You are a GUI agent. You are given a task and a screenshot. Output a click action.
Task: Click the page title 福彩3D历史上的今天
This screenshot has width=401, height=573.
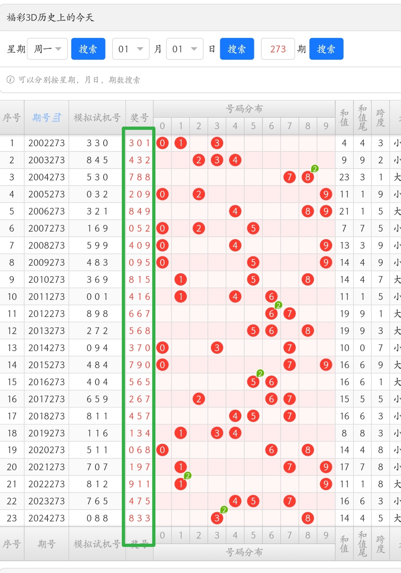(50, 17)
